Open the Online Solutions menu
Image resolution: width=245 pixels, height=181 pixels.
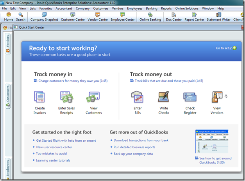187,9
